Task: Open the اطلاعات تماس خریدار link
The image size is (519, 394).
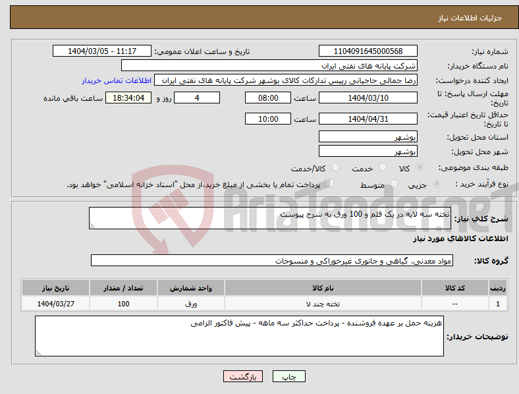Action: [x=117, y=80]
